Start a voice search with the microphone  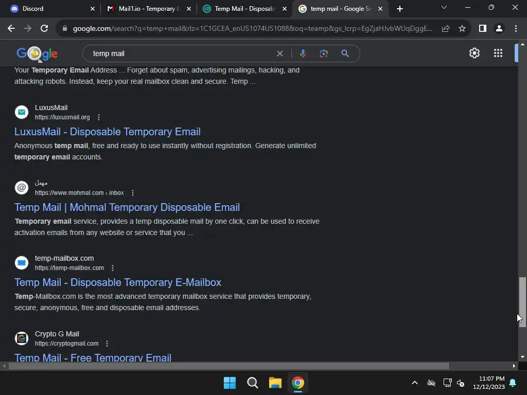click(x=303, y=53)
